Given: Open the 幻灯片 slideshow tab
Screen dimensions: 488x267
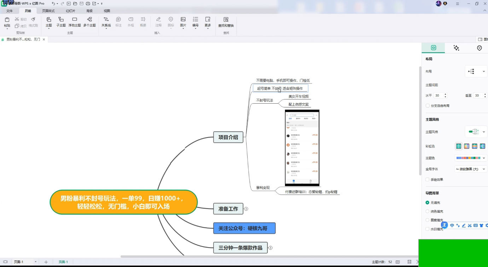Looking at the screenshot, I should pos(70,11).
